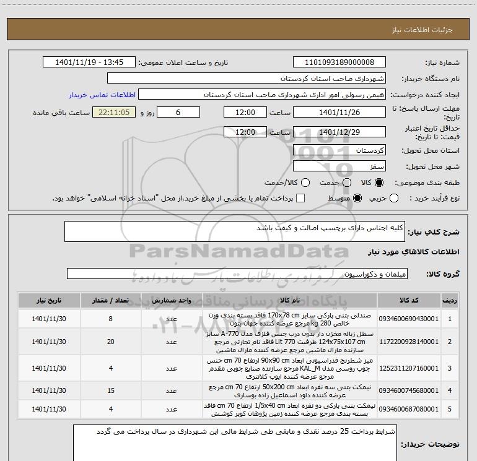477x461 pixels.
Task: Click the unit عدد in row 2
Action: [172, 342]
